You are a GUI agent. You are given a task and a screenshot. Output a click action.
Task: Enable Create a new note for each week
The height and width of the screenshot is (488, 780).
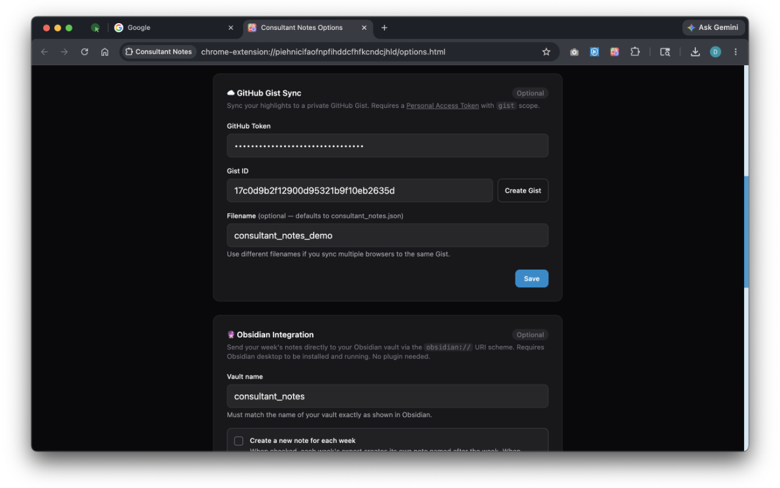239,441
